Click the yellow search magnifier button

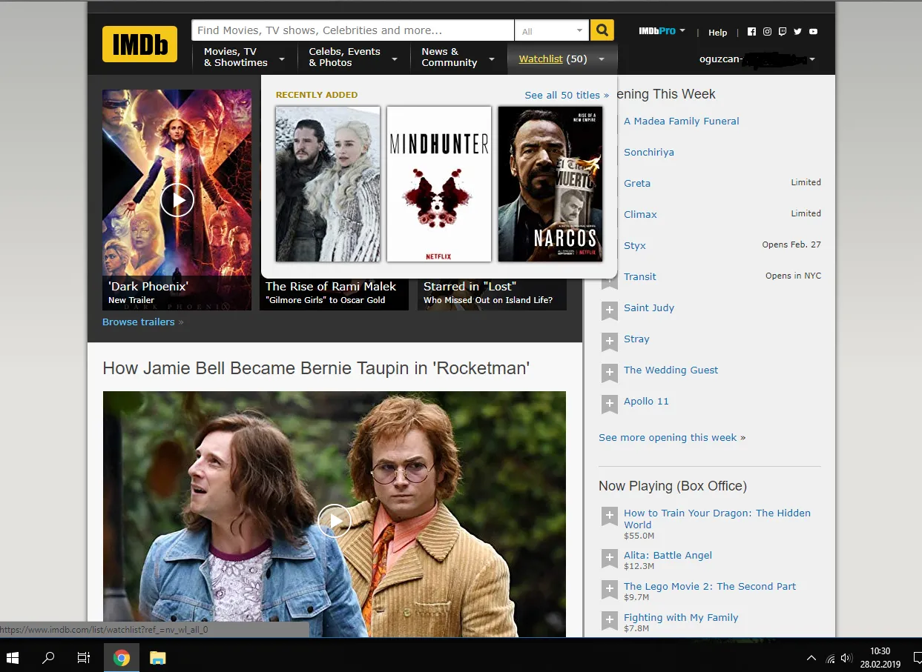point(602,30)
